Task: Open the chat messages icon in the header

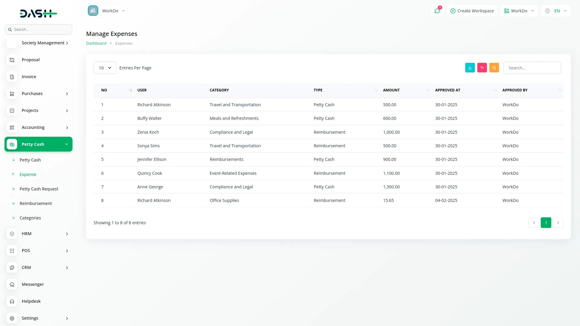Action: point(437,11)
